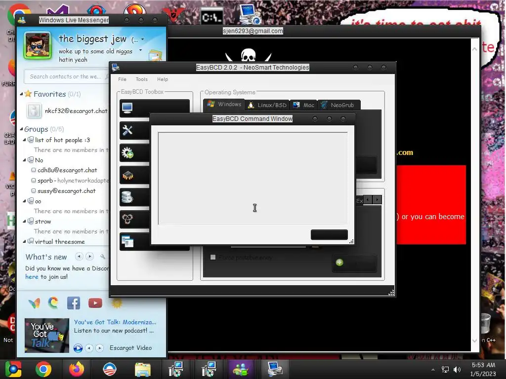Open the database-gear BCD Backup tool in EasyBCD
Viewport: 506px width, 379px height.
pos(134,197)
